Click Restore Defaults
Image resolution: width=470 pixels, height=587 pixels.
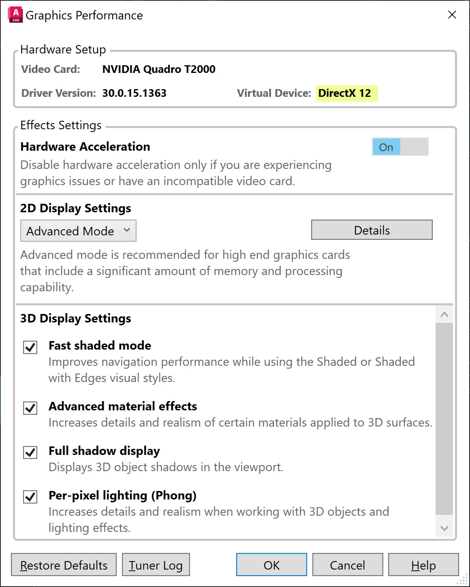tap(63, 565)
